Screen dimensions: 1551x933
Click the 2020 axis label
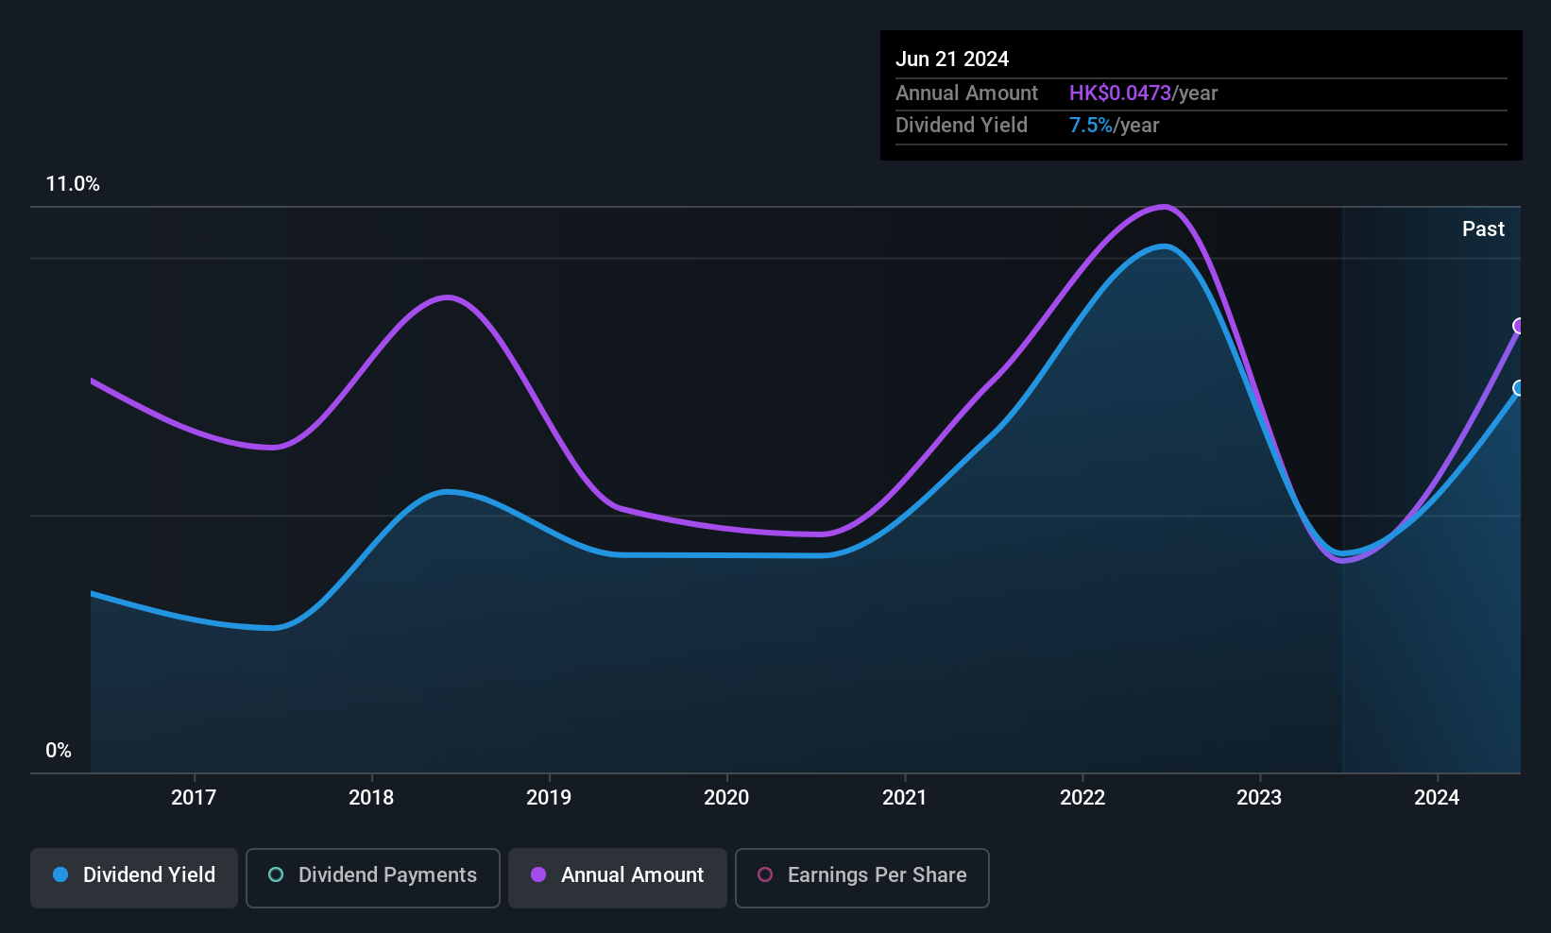(x=726, y=797)
